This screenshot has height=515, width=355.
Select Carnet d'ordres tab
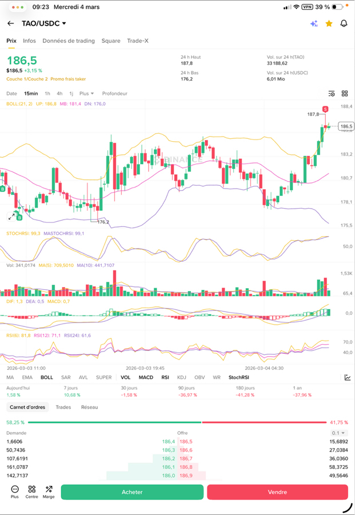tap(27, 408)
